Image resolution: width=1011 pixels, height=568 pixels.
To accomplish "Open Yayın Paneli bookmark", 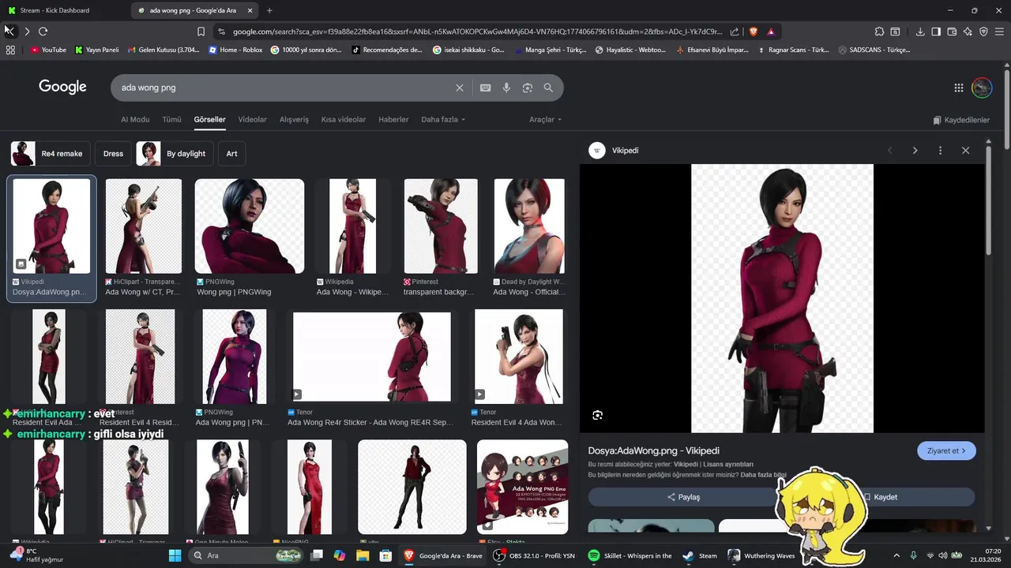I will (96, 50).
